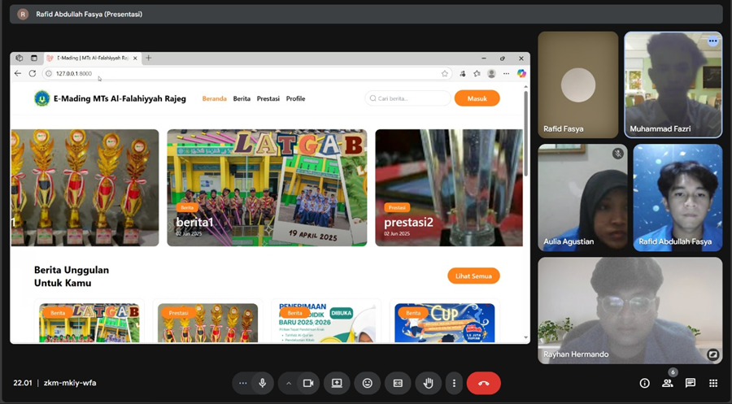Click the Berita tag on berita1 slide

pyautogui.click(x=187, y=207)
